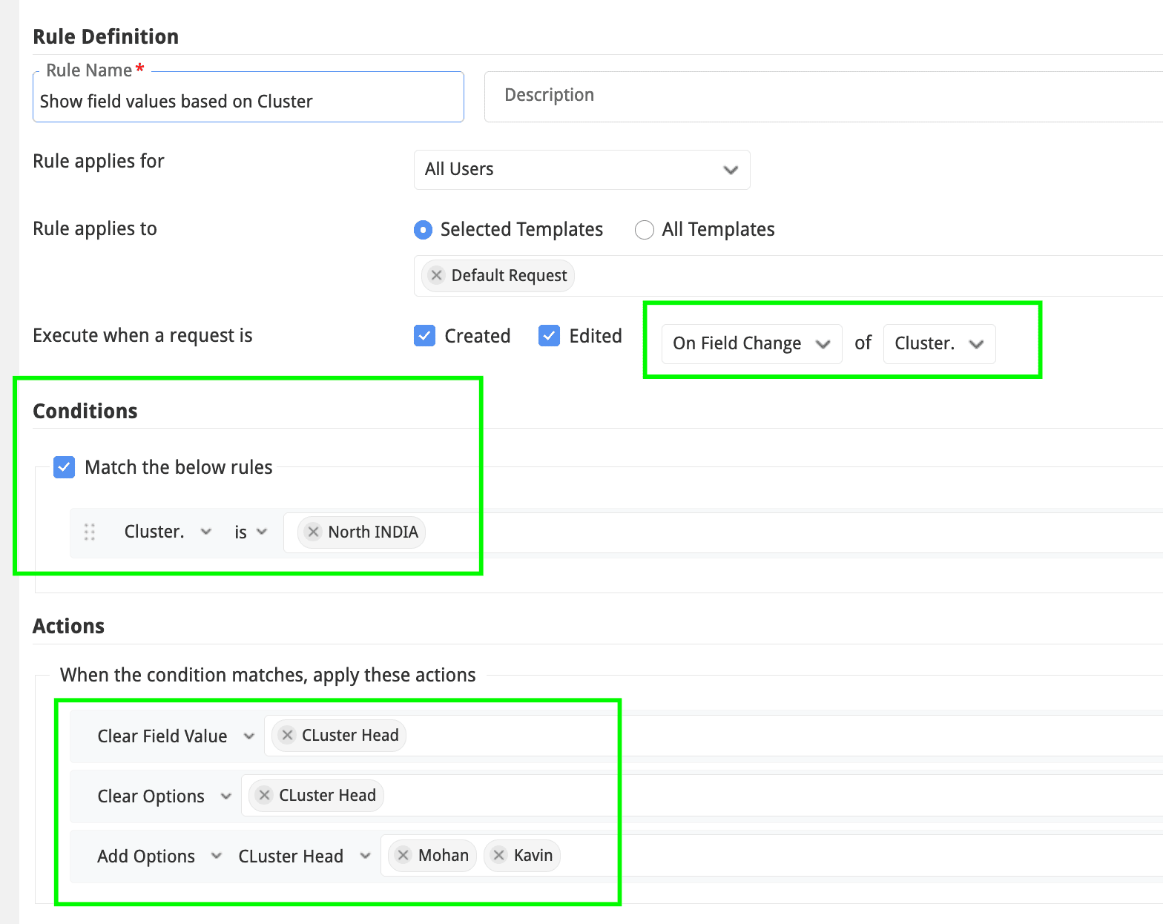The image size is (1163, 924).
Task: Expand the Cluster field dropdown after 'of'
Action: [x=938, y=343]
